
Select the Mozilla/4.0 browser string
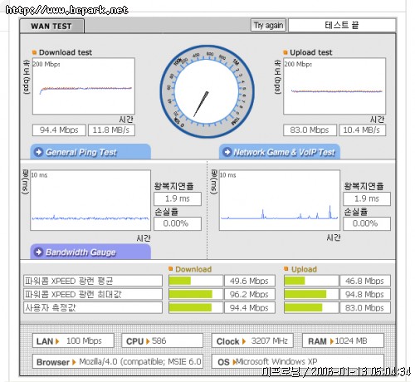click(x=140, y=362)
